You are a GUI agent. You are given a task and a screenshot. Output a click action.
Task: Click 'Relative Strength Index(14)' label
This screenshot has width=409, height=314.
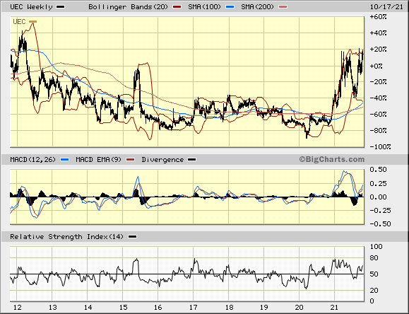pos(66,237)
